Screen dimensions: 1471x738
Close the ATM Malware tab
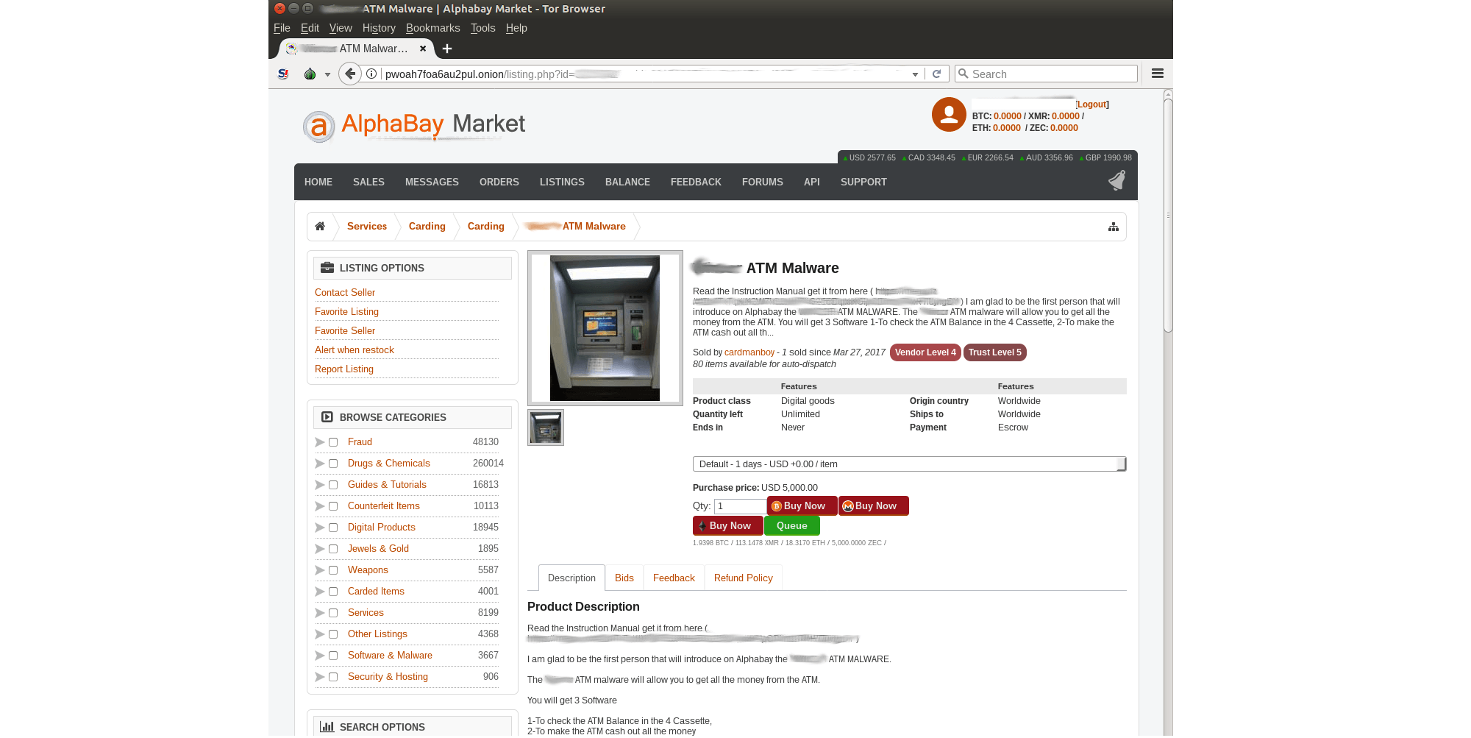click(423, 49)
